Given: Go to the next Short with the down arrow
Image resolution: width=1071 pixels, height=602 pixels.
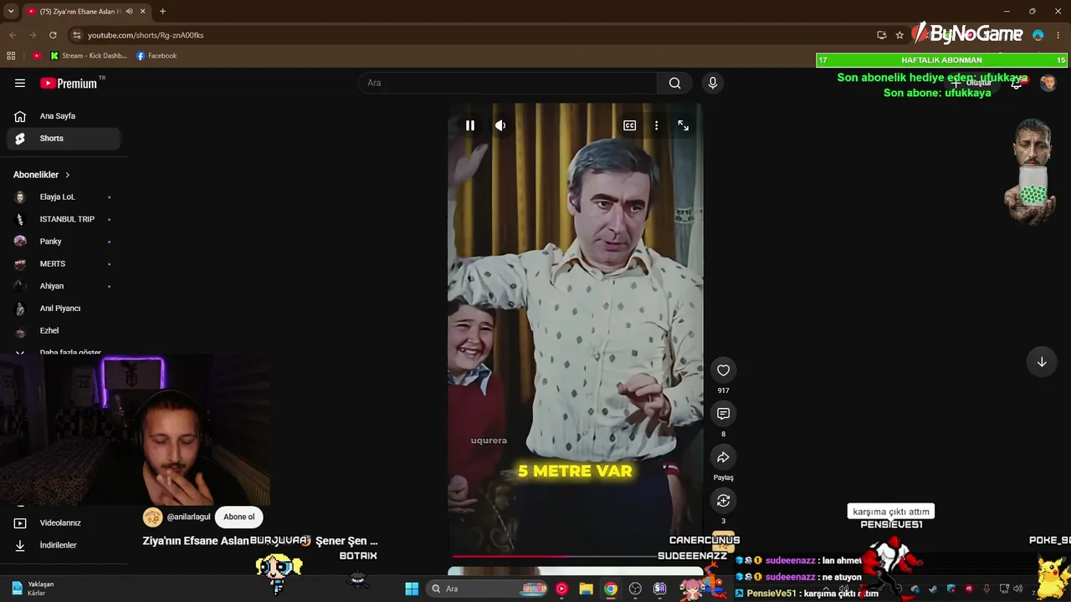Looking at the screenshot, I should [x=1042, y=362].
